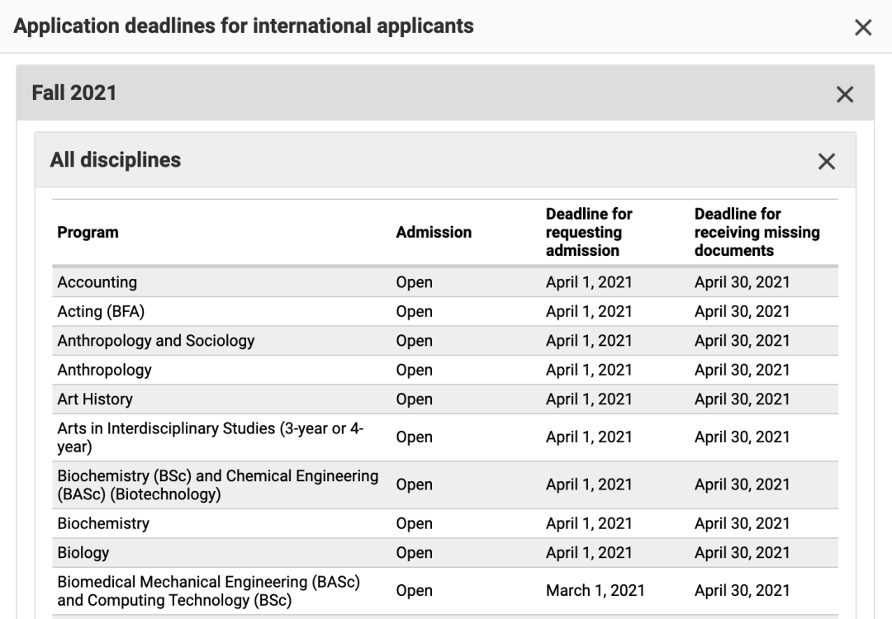Click the Program column header
This screenshot has height=619, width=892.
coord(88,232)
